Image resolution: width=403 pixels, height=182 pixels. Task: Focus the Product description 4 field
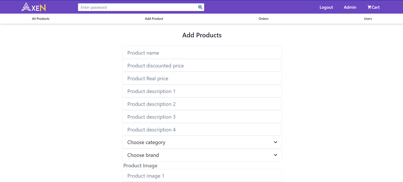pos(202,130)
